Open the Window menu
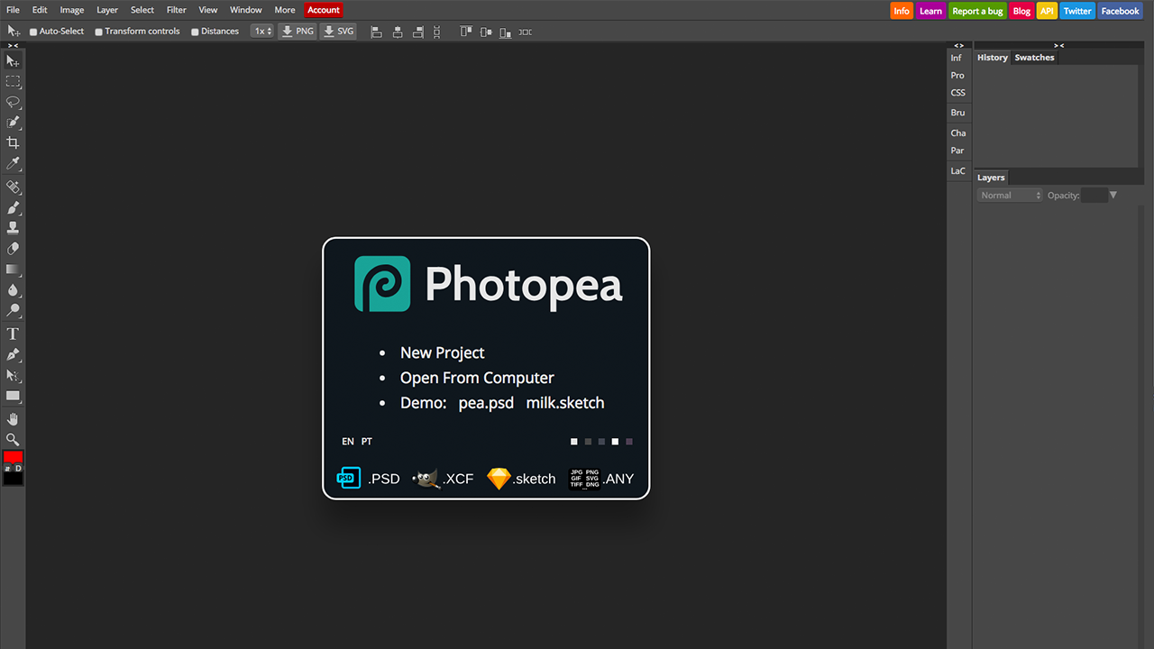Viewport: 1154px width, 649px height. (x=246, y=10)
